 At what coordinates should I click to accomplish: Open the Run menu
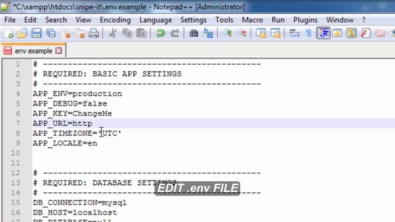[x=278, y=20]
